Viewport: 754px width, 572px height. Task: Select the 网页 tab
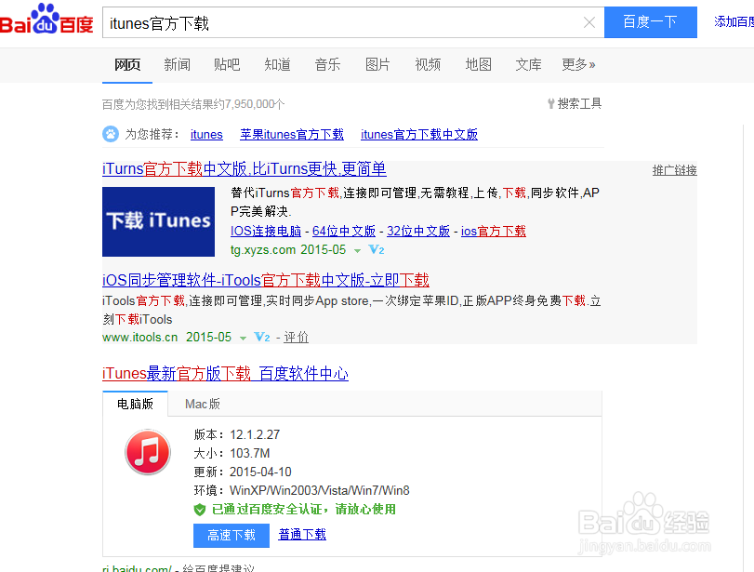pyautogui.click(x=127, y=64)
